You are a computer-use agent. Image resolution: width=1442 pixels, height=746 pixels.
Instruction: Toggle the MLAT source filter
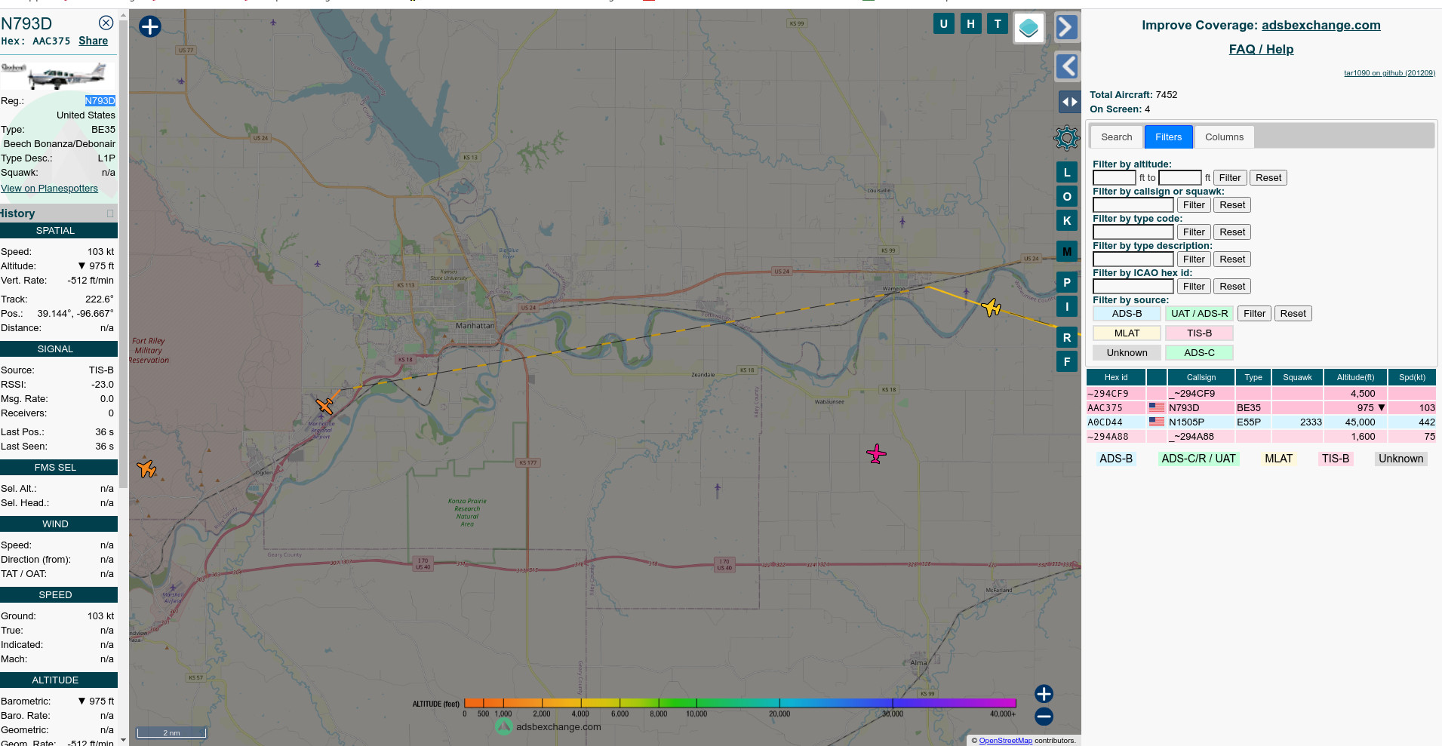pos(1127,333)
